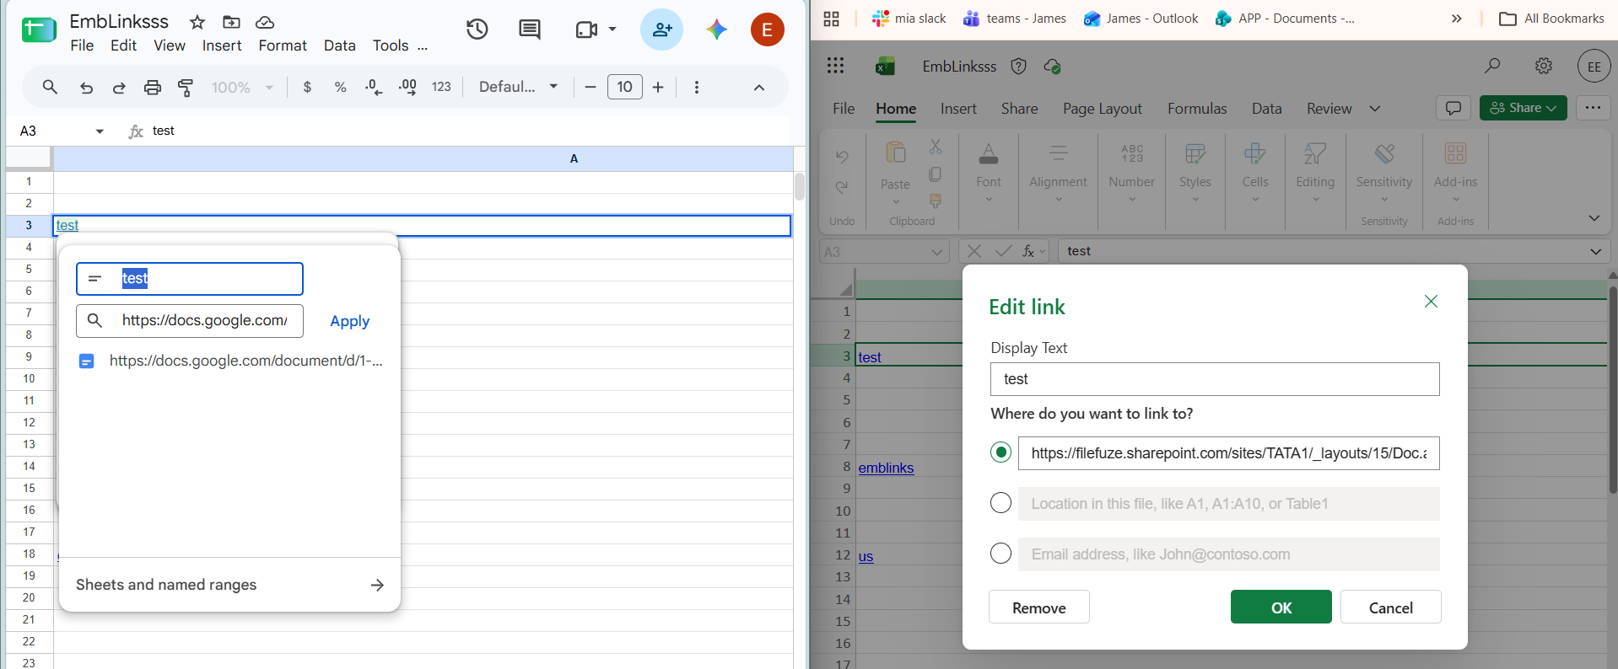Image resolution: width=1618 pixels, height=669 pixels.
Task: Open Sheets toolbar more options dots
Action: click(697, 87)
